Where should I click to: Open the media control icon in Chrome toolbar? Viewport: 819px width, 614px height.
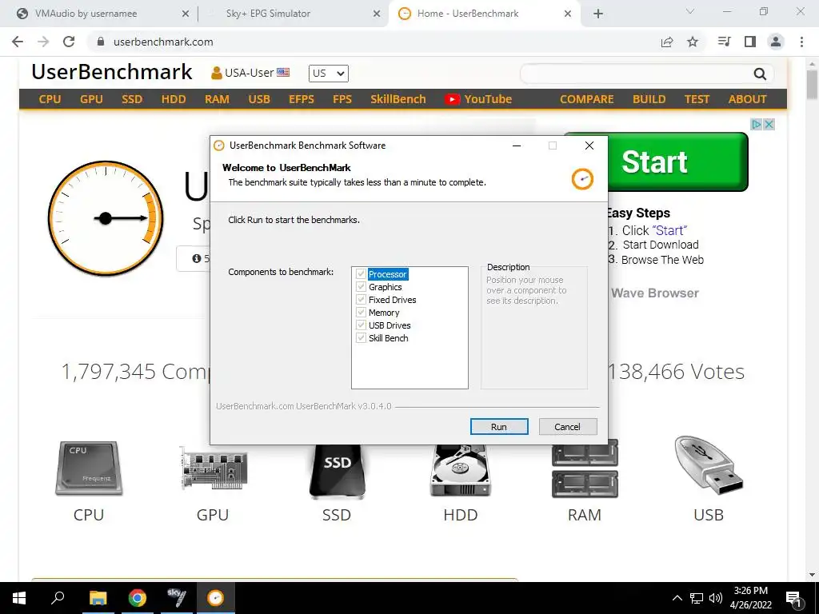(724, 42)
